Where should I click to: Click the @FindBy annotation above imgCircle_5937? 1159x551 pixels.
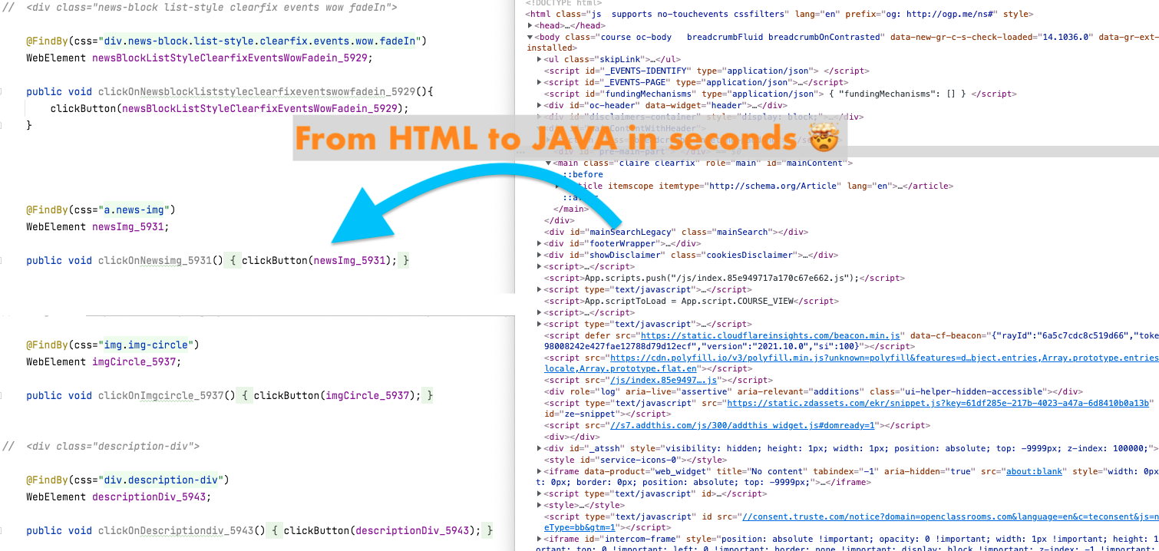[47, 345]
